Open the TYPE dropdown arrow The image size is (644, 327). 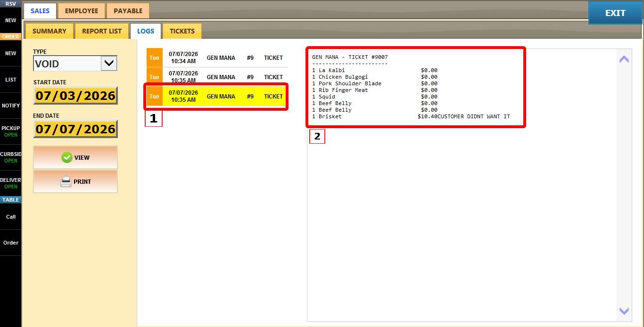coord(109,63)
